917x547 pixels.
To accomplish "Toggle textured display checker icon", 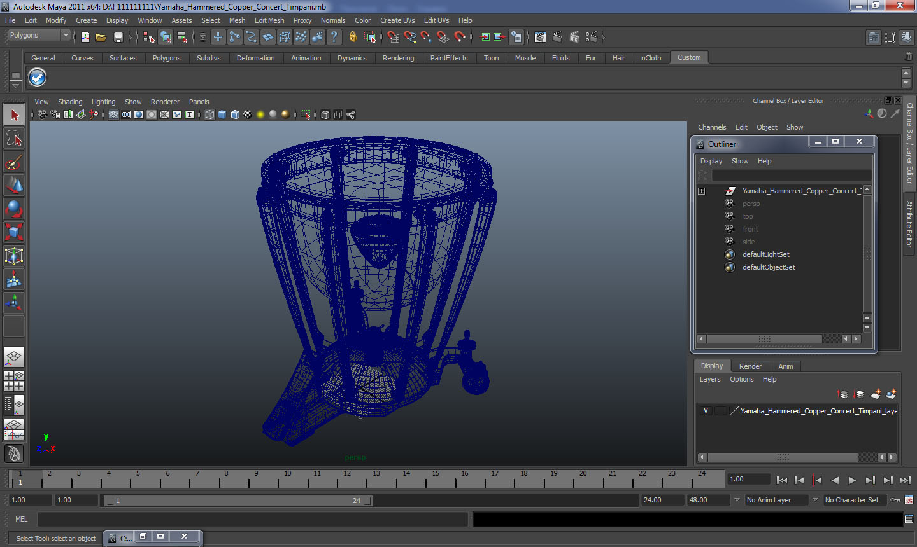I will [248, 114].
